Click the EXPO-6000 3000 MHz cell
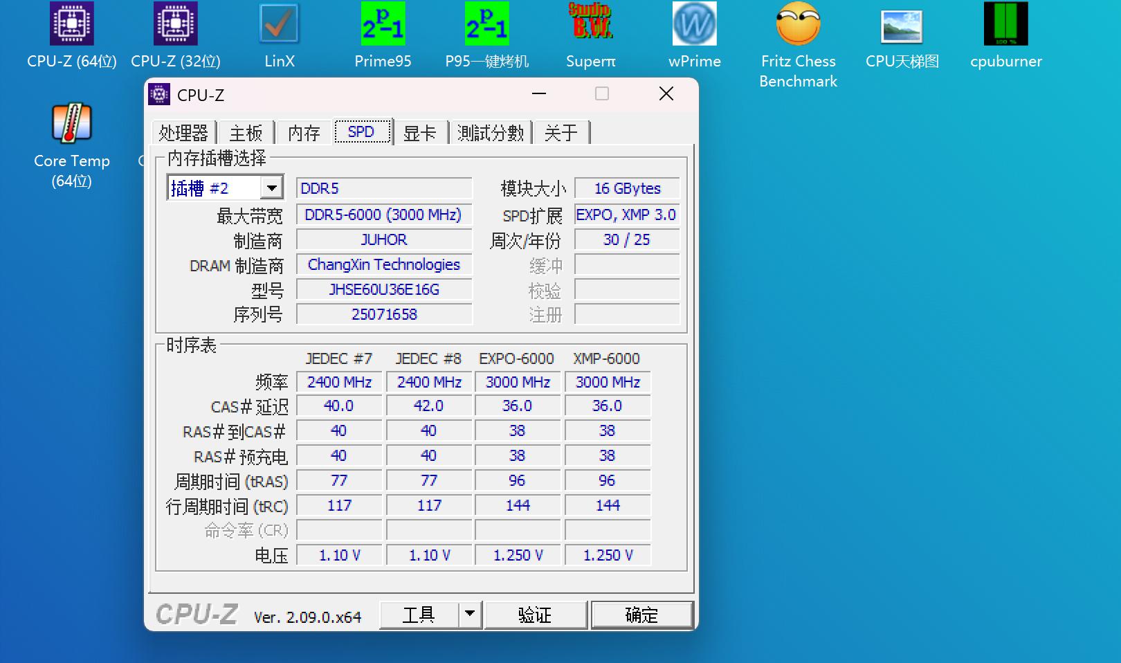The image size is (1121, 663). 518,382
